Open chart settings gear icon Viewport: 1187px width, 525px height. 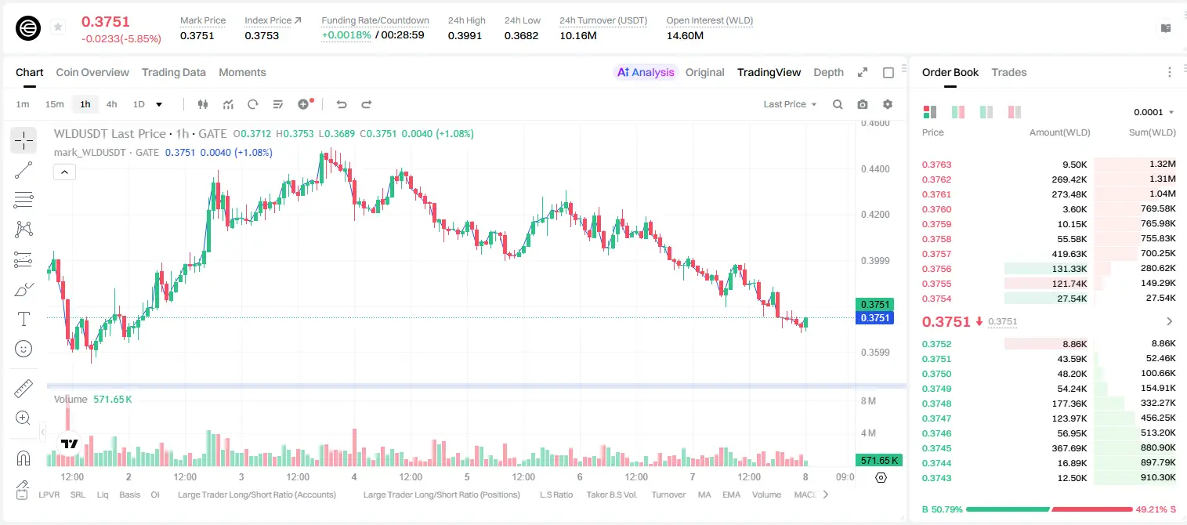click(888, 104)
